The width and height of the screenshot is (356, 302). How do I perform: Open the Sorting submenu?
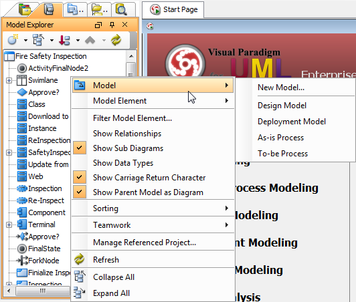[153, 208]
